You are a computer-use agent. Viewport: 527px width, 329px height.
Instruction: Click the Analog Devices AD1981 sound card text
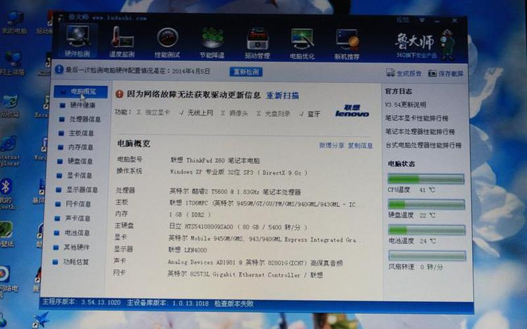[x=255, y=263]
